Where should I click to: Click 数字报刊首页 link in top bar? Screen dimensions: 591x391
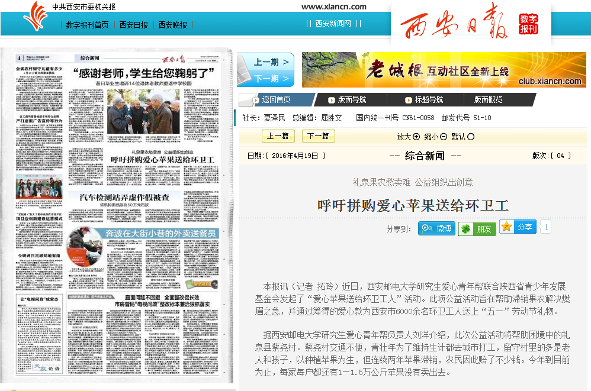pyautogui.click(x=87, y=25)
